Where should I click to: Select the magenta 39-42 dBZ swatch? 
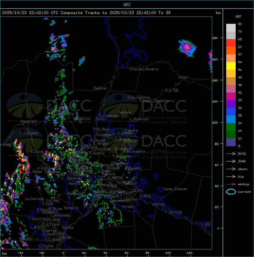point(231,96)
